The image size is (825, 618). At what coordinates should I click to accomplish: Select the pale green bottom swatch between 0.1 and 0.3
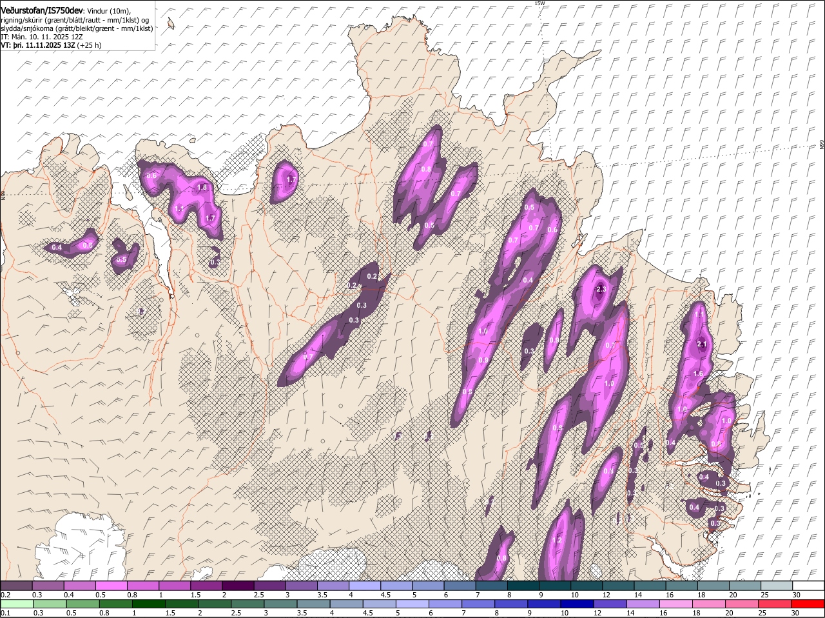point(17,604)
